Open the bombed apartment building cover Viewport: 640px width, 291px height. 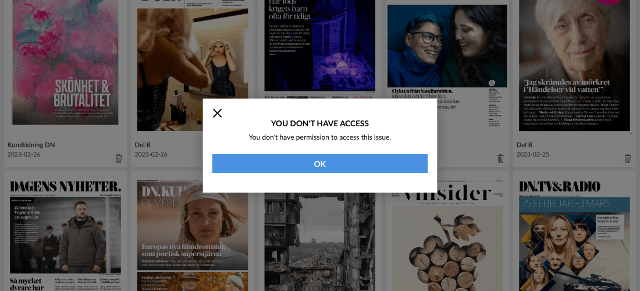(319, 242)
